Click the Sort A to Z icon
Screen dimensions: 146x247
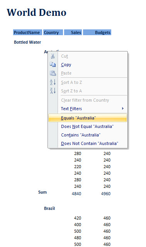[53, 82]
